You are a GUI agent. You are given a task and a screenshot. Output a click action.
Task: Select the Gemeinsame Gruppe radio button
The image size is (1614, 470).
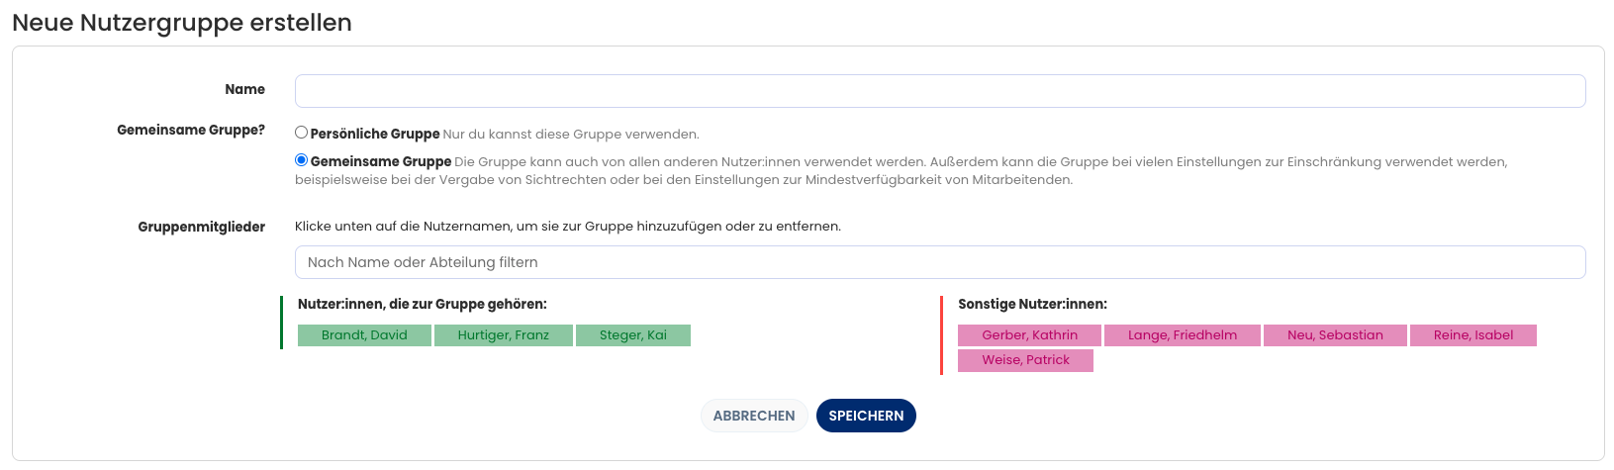tap(301, 160)
